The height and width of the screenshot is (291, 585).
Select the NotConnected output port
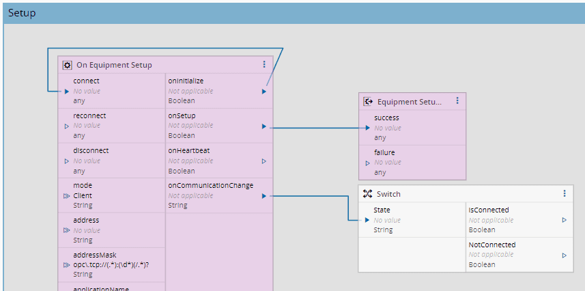click(565, 255)
